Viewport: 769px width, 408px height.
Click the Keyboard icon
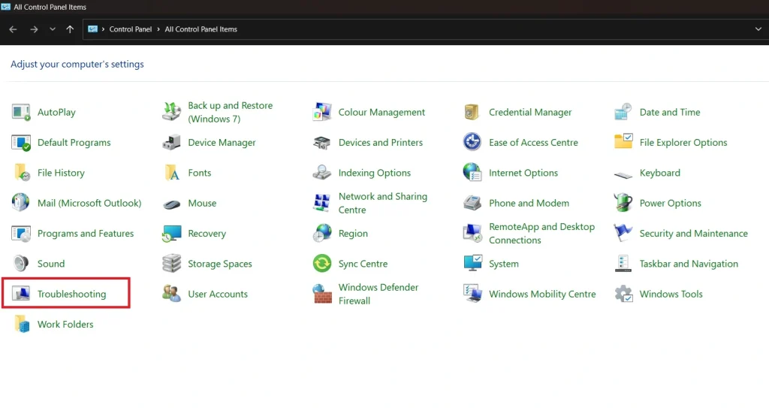tap(623, 174)
